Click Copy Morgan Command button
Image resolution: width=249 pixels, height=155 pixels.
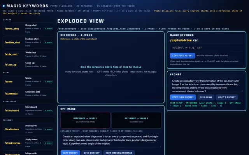tap(119, 153)
